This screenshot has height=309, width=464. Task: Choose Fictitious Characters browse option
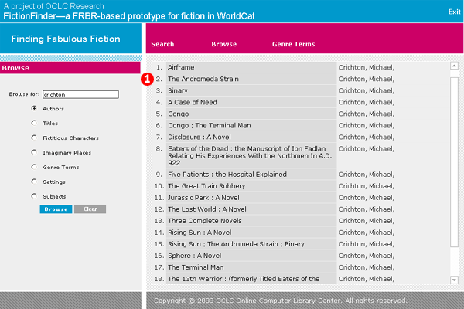pyautogui.click(x=34, y=138)
